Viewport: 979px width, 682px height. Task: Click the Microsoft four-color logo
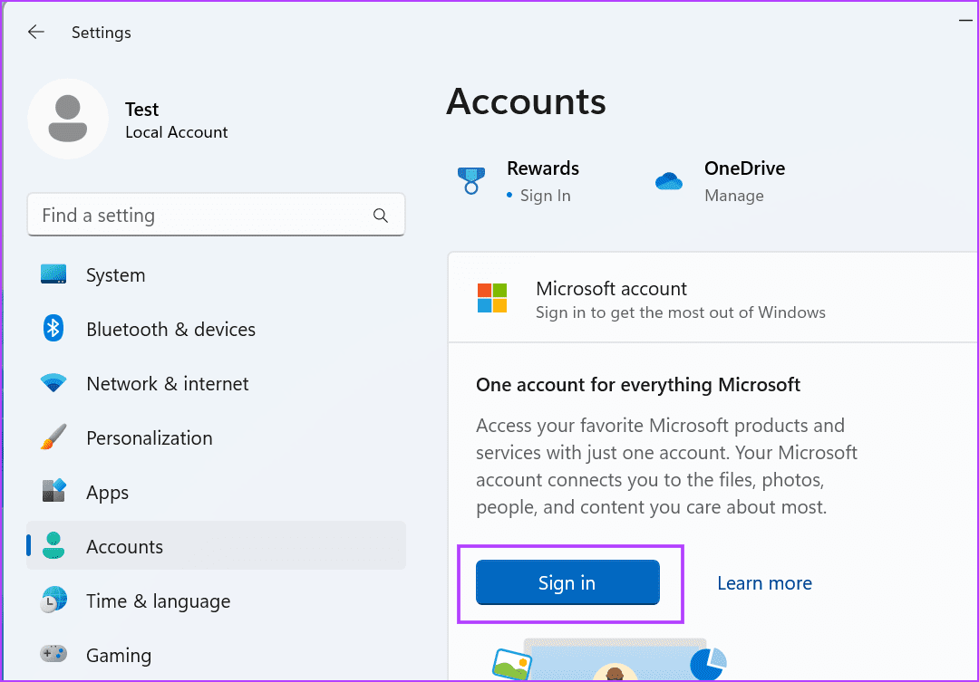click(492, 298)
